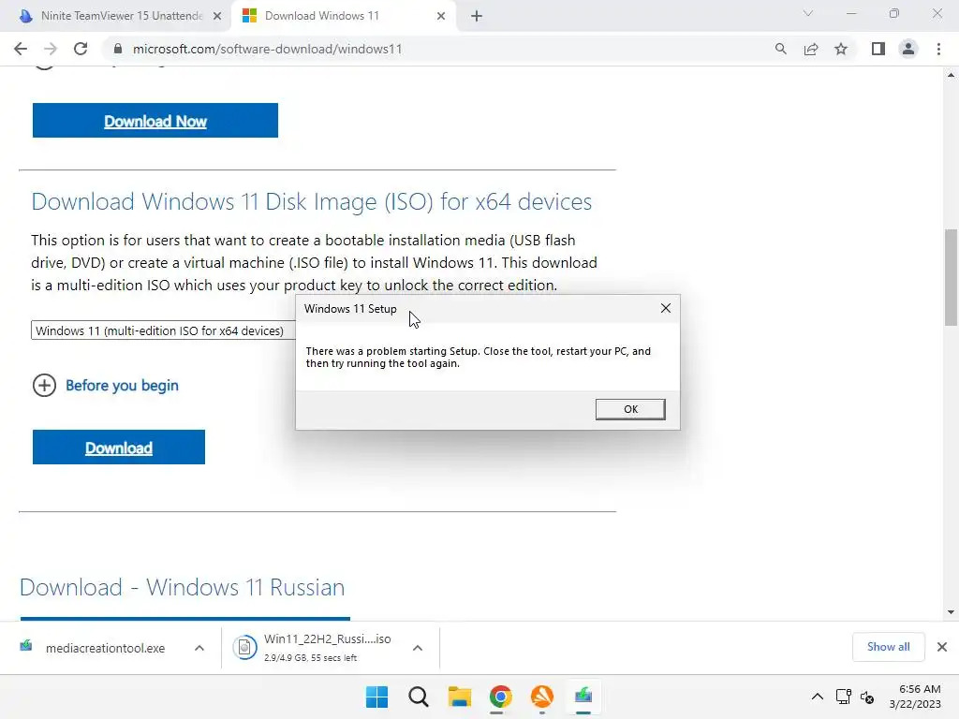Image resolution: width=959 pixels, height=719 pixels.
Task: Open taskbar Search
Action: point(419,697)
